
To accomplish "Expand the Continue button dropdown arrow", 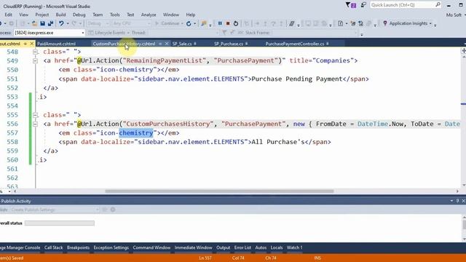I will 182,23.
